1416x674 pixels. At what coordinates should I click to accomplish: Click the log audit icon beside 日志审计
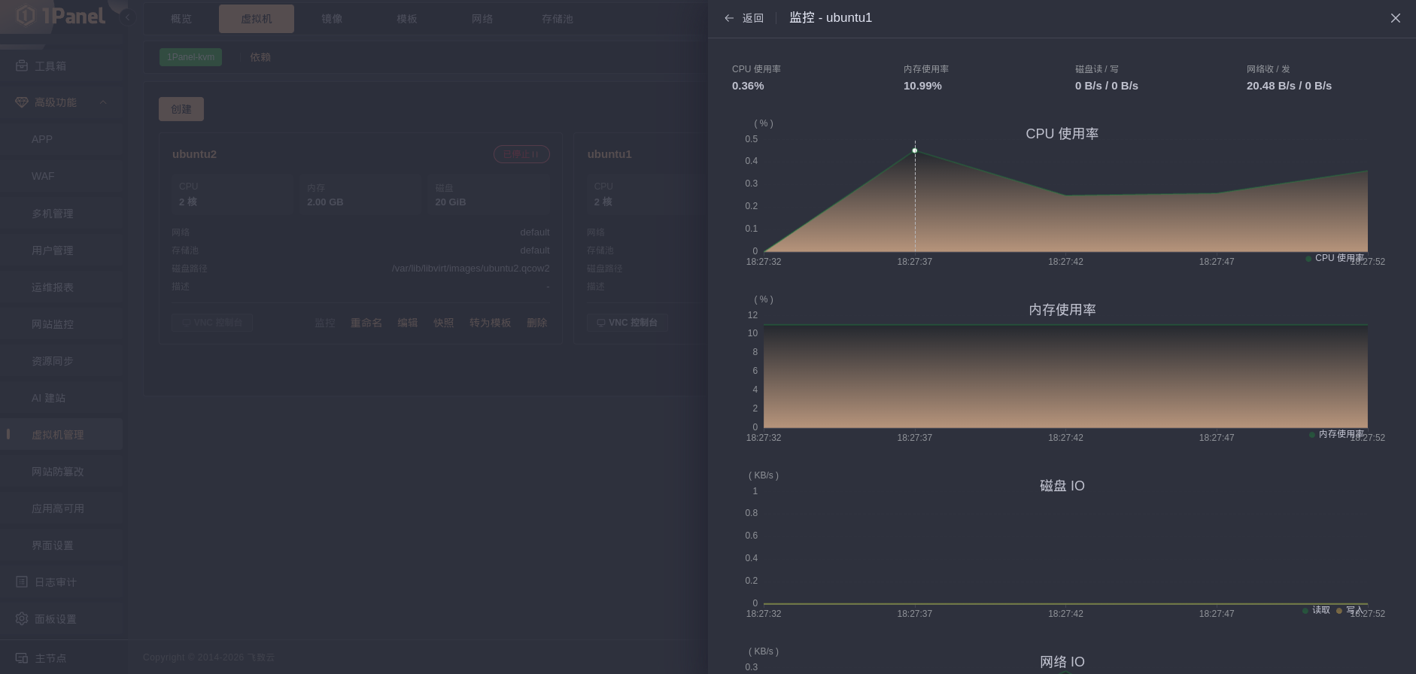22,582
